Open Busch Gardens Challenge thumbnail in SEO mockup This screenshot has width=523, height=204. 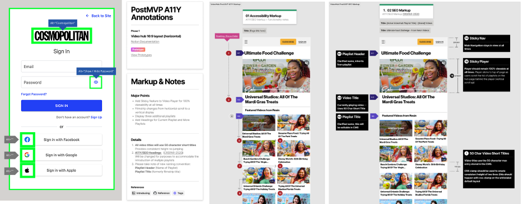tap(395, 153)
